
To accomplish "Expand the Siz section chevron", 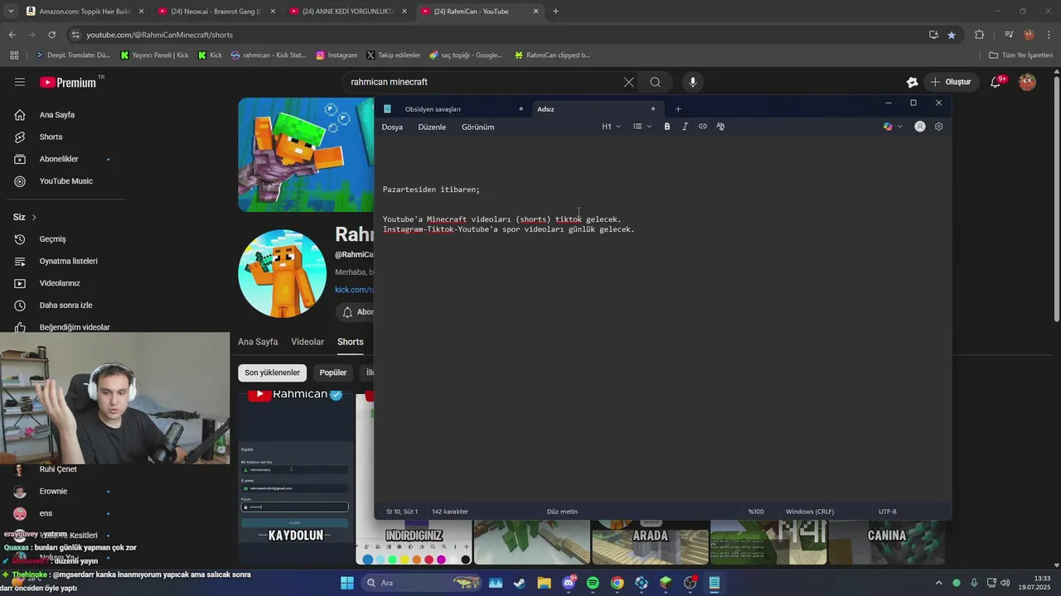I will (34, 217).
